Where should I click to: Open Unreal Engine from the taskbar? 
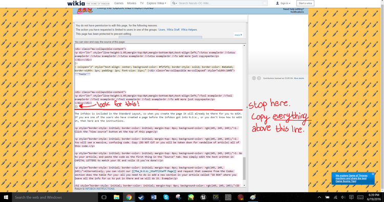point(203,197)
